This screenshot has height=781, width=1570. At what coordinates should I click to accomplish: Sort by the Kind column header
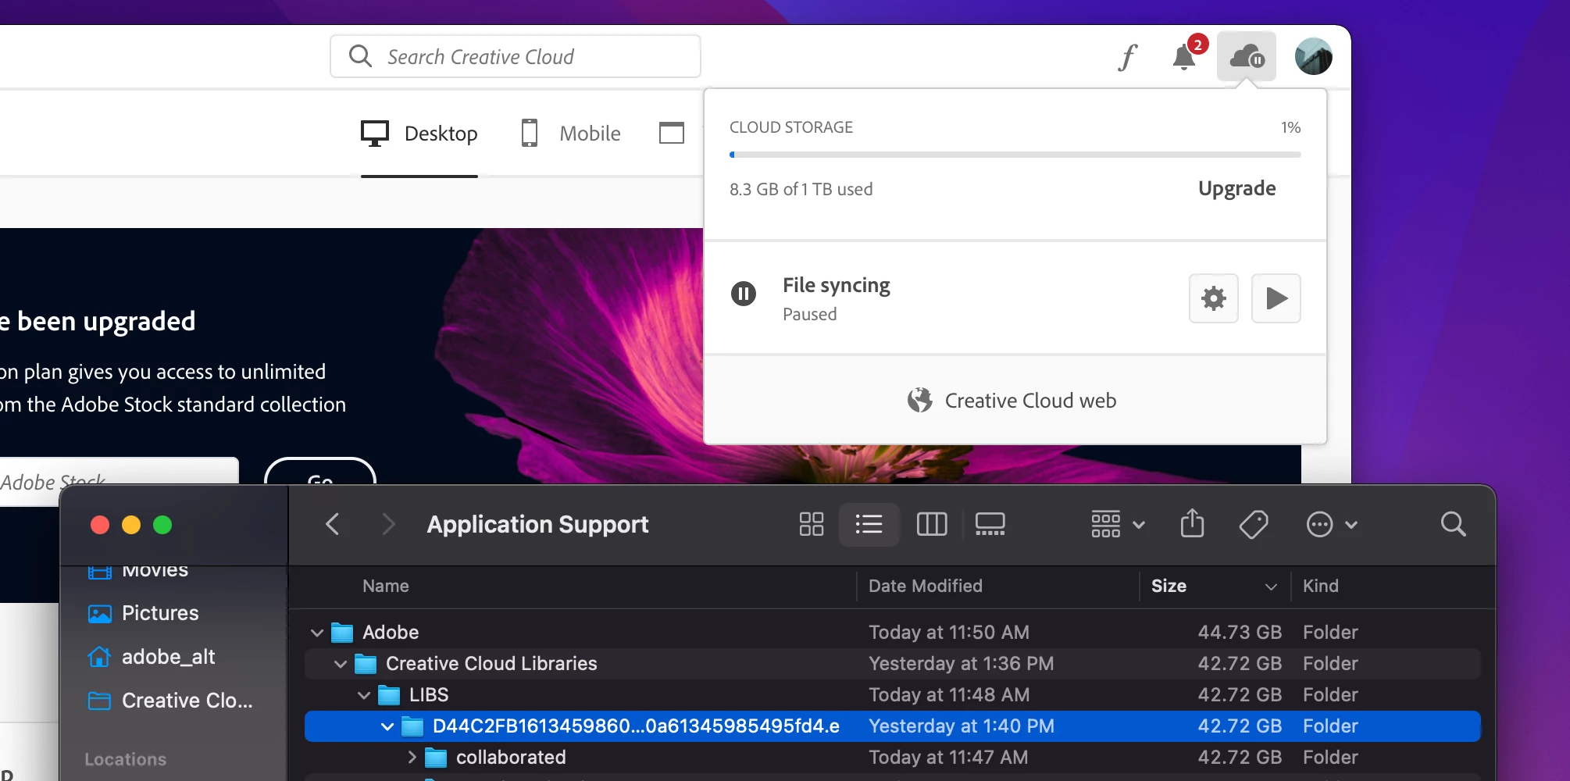1321,586
